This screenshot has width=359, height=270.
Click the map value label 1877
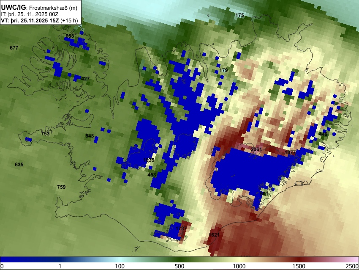[290, 152]
